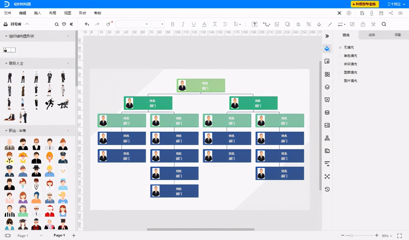The height and width of the screenshot is (240, 409).
Task: Select the Page-1 tab at bottom
Action: 59,235
